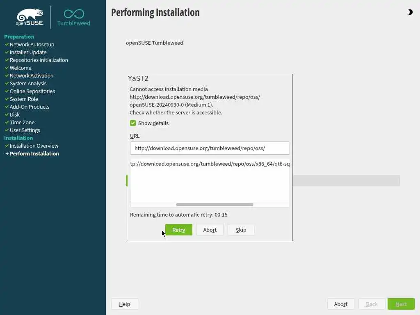This screenshot has height=315, width=420.
Task: Click the Performing Installation title
Action: click(x=155, y=13)
